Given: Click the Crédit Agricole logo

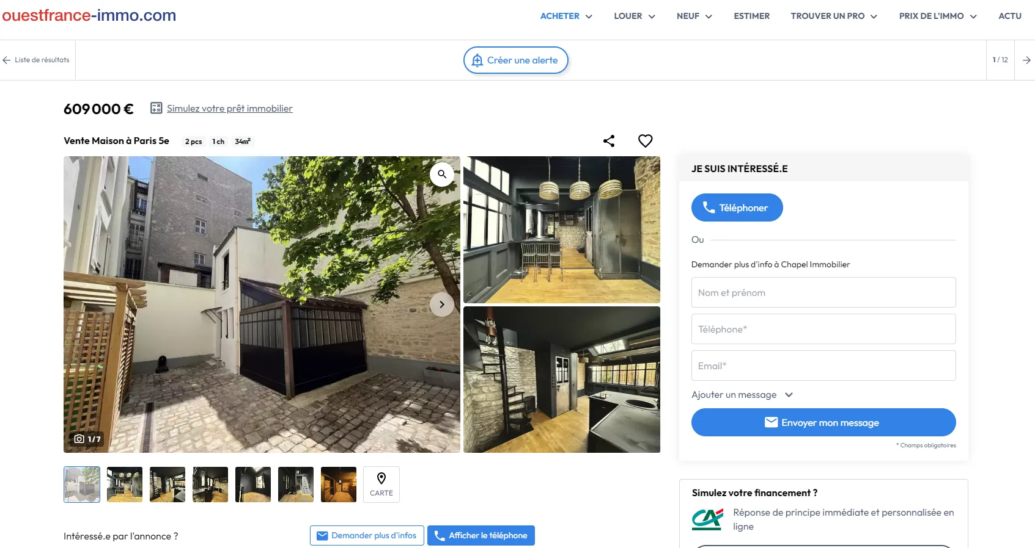Looking at the screenshot, I should click(x=707, y=519).
